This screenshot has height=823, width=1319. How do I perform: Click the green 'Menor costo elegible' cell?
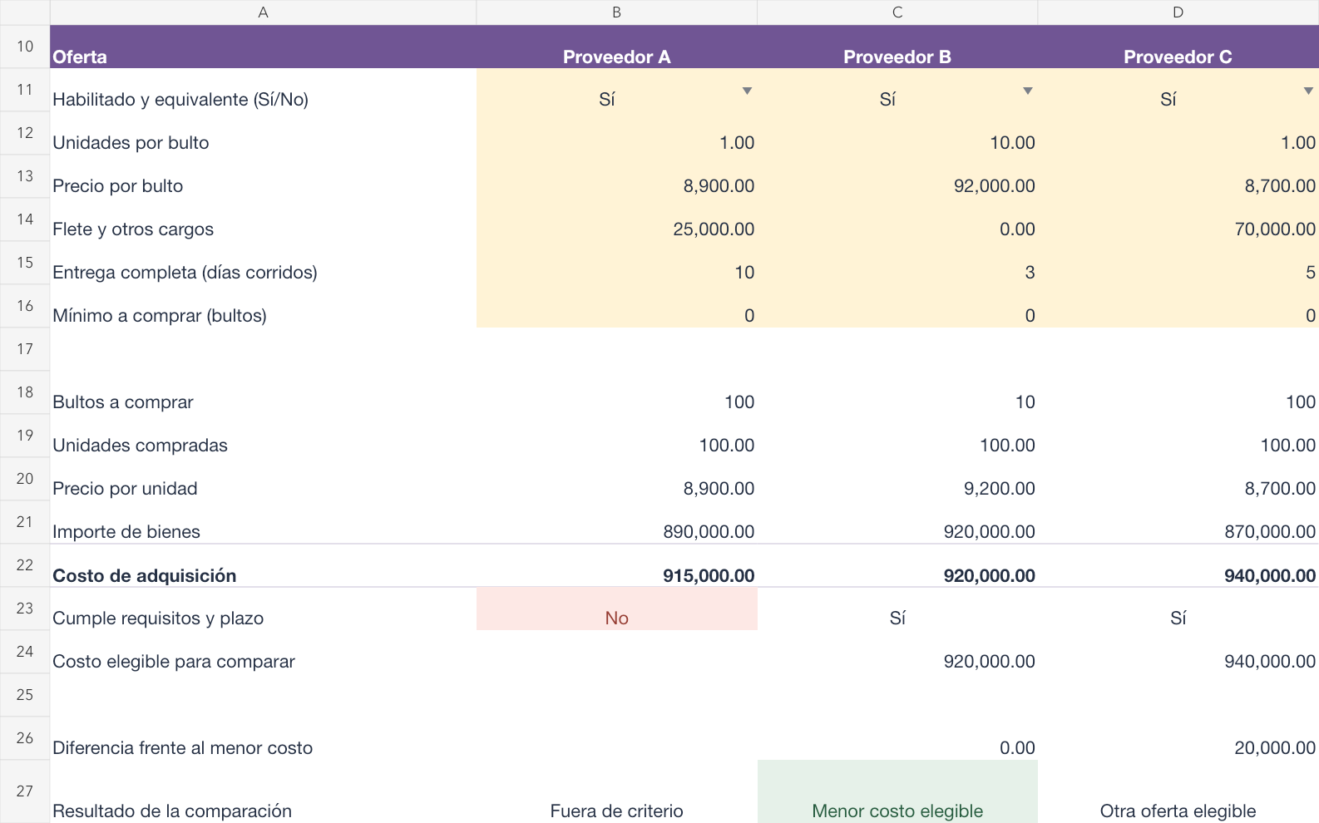coord(897,791)
